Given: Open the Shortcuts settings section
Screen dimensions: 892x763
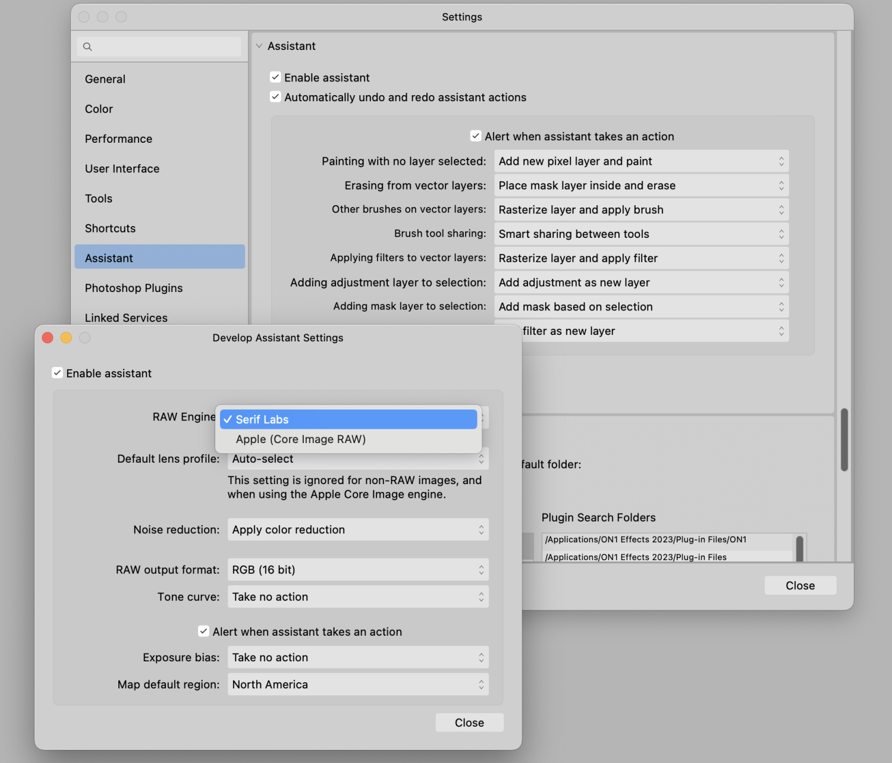Looking at the screenshot, I should (110, 228).
